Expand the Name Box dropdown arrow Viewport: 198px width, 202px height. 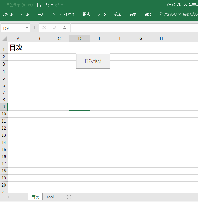coord(27,28)
